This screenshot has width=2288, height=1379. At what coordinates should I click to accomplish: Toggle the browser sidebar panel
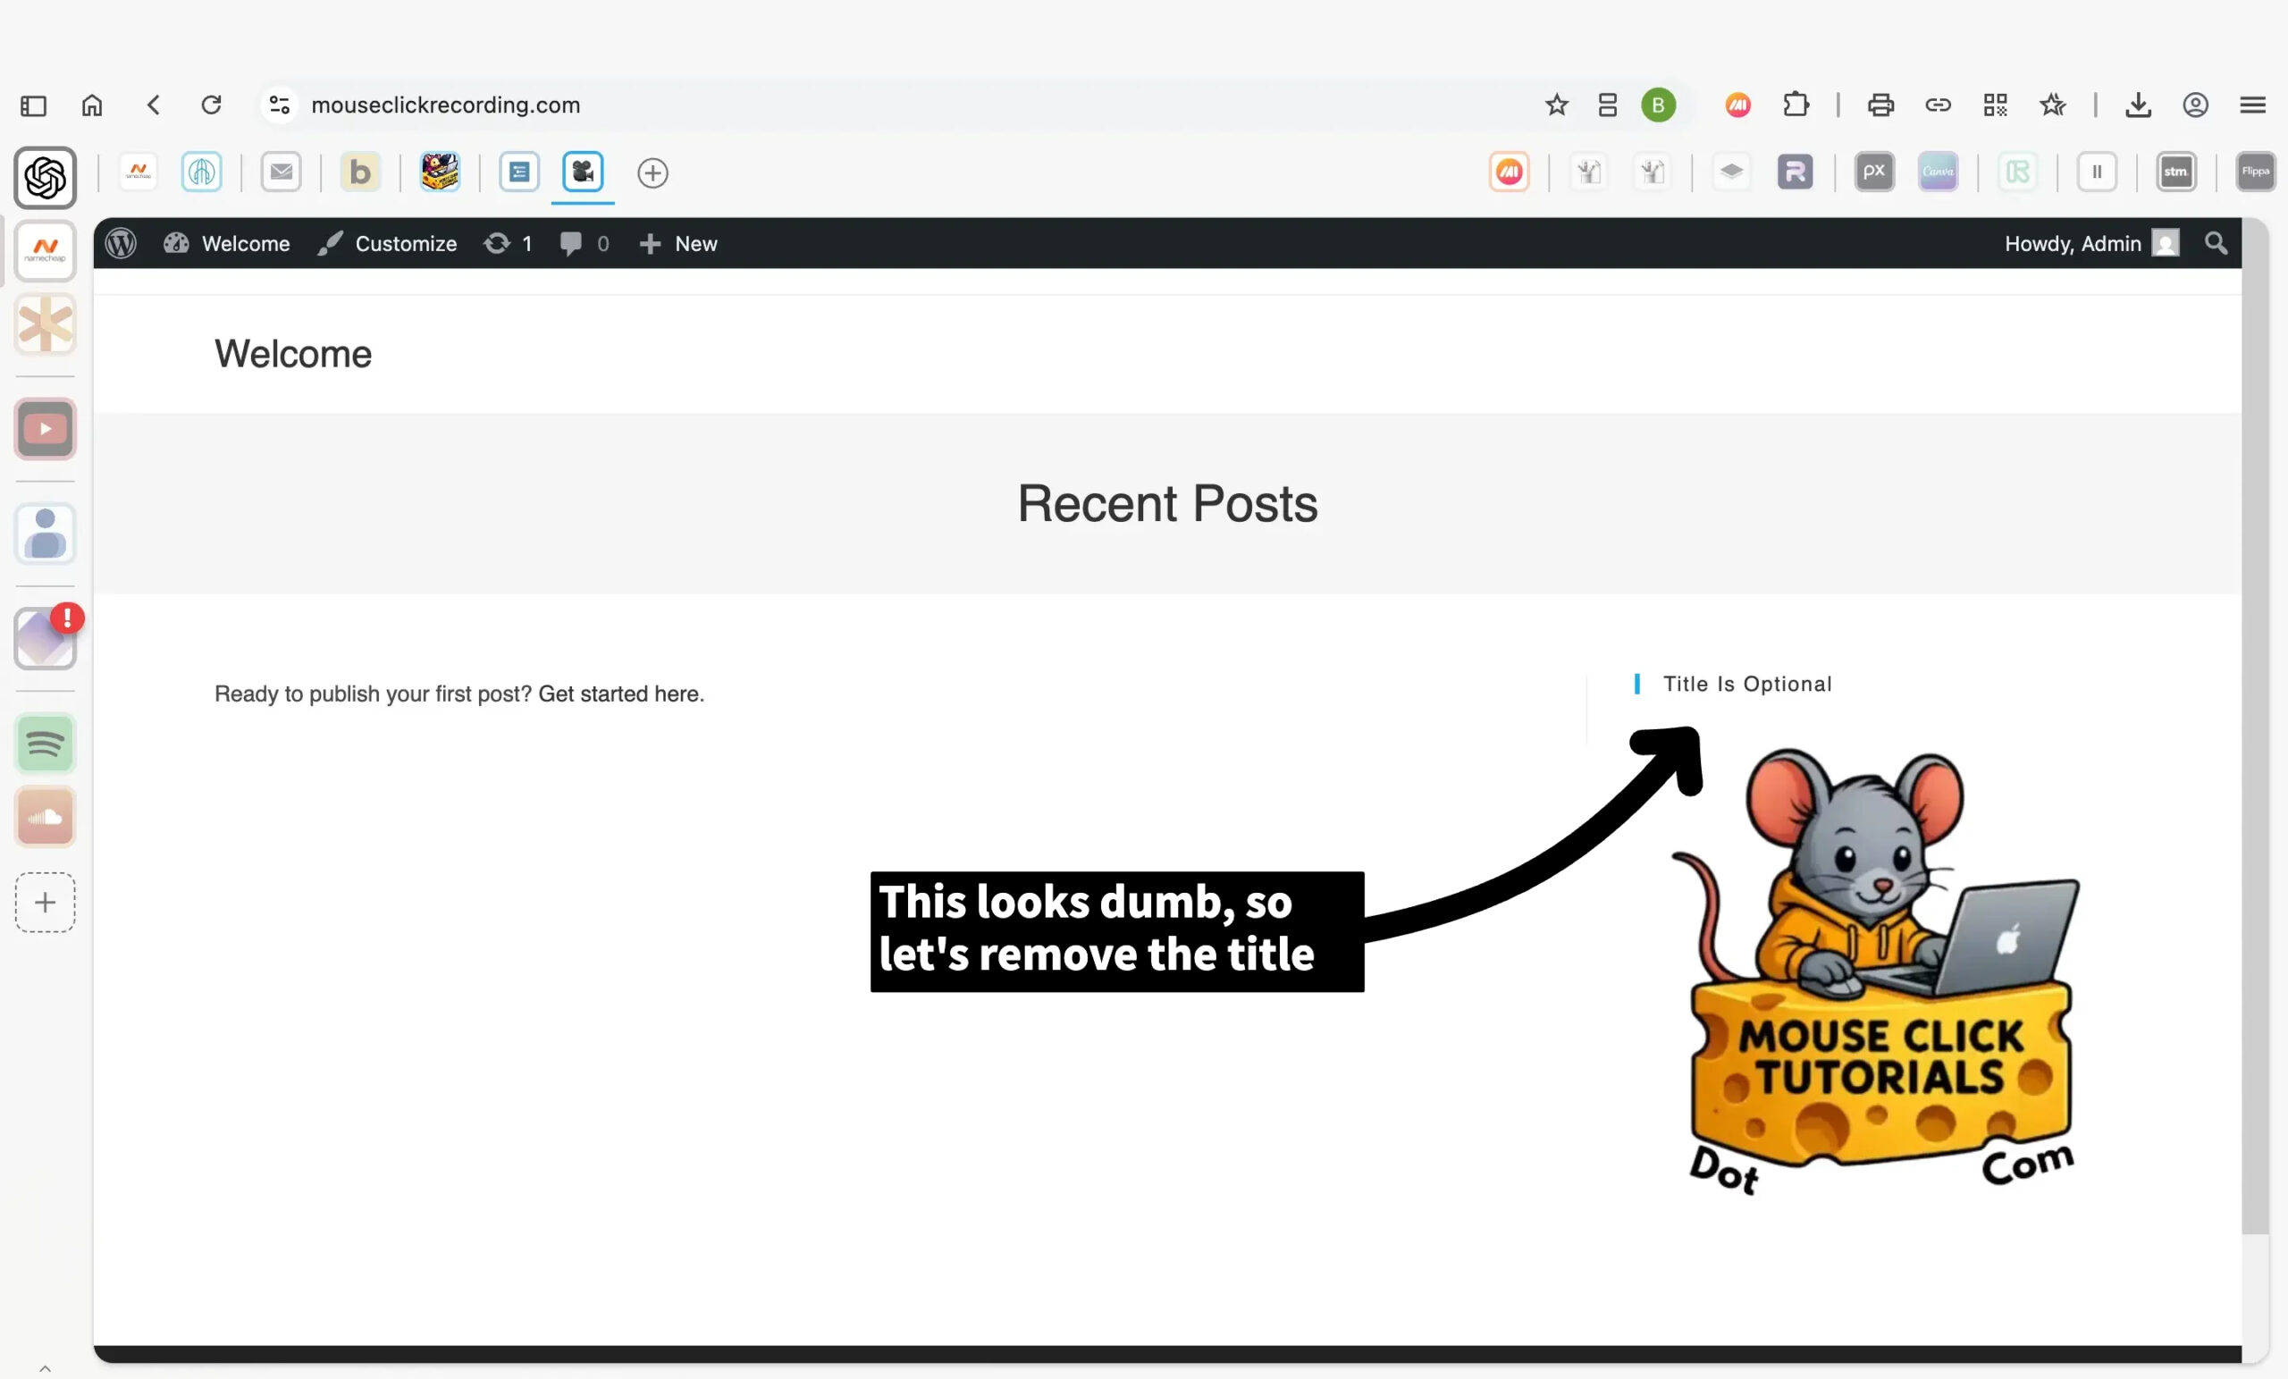click(33, 105)
